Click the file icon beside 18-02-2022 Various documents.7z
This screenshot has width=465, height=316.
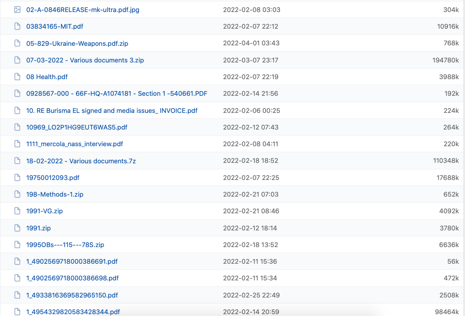point(17,161)
